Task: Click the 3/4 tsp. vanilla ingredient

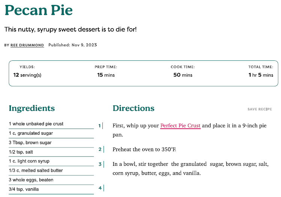Action: [x=51, y=189]
